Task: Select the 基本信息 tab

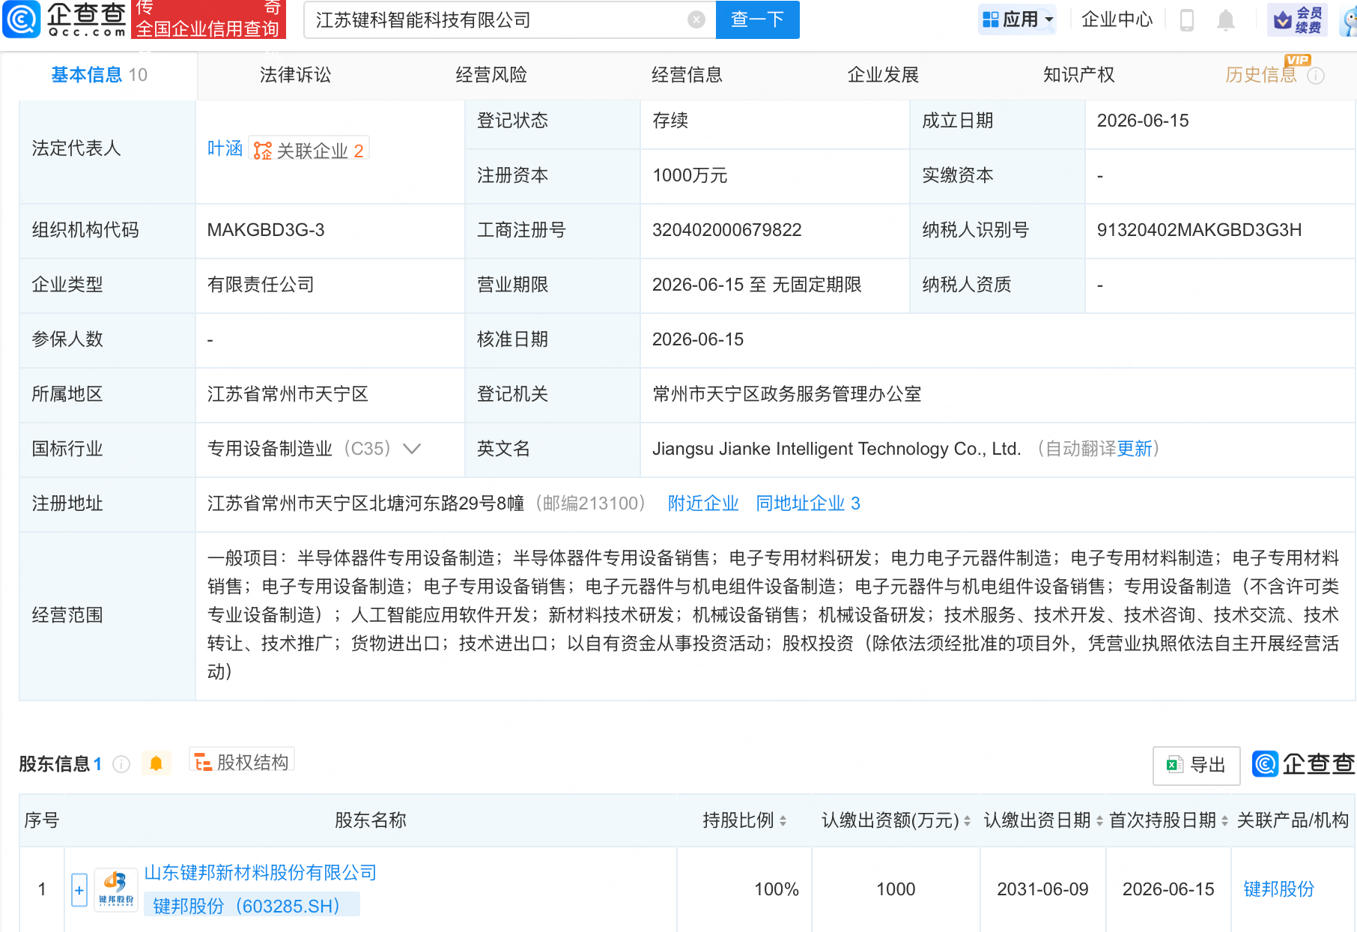Action: click(99, 75)
